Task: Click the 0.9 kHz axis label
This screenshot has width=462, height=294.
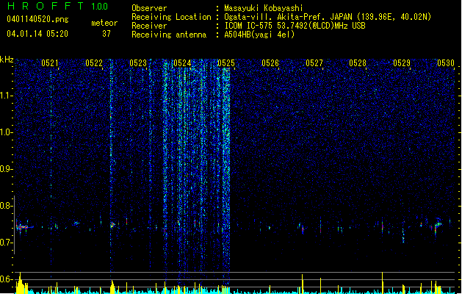Action: pyautogui.click(x=6, y=169)
